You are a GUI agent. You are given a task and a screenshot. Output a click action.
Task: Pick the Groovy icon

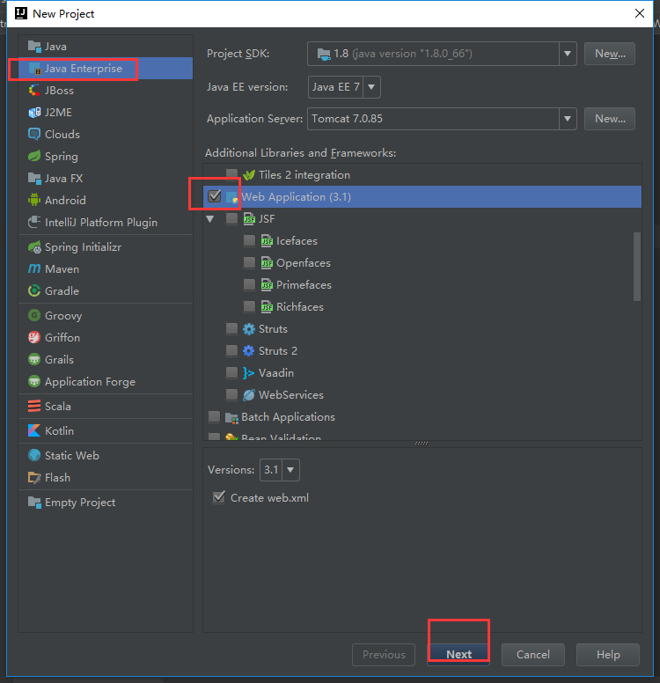(x=34, y=315)
